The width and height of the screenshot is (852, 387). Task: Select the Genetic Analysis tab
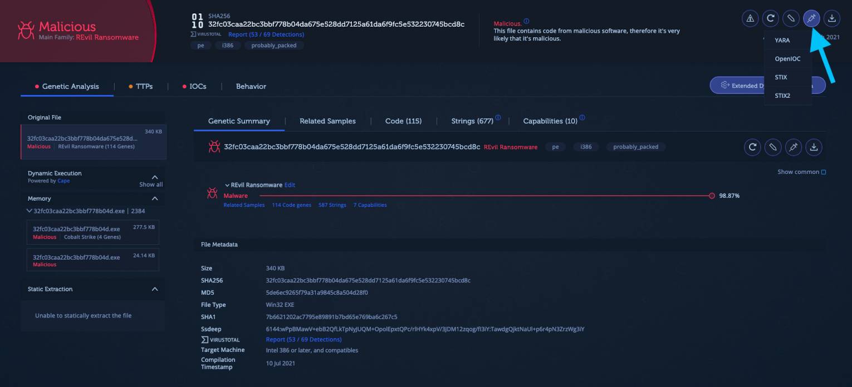(67, 86)
